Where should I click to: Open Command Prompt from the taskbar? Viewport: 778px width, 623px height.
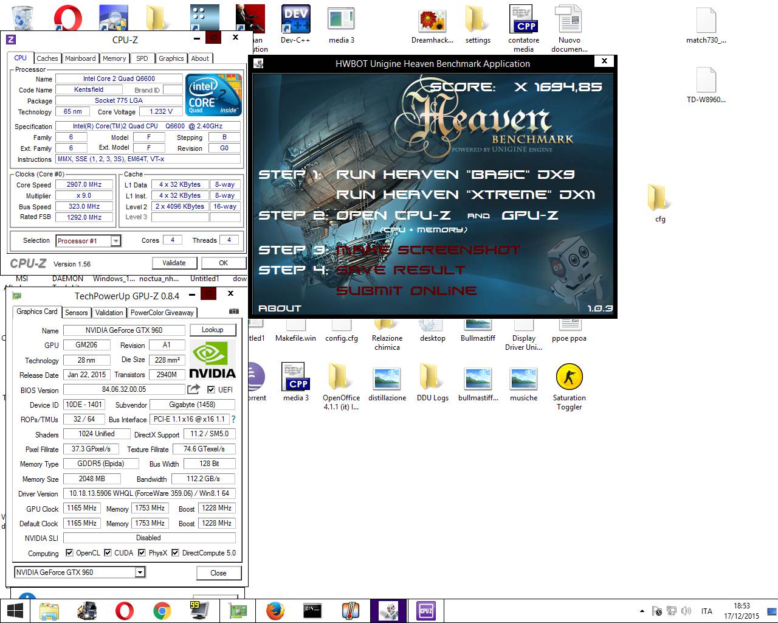coord(312,611)
